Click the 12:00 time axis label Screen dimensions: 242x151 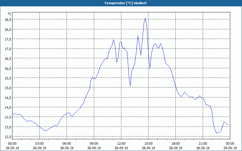121,144
